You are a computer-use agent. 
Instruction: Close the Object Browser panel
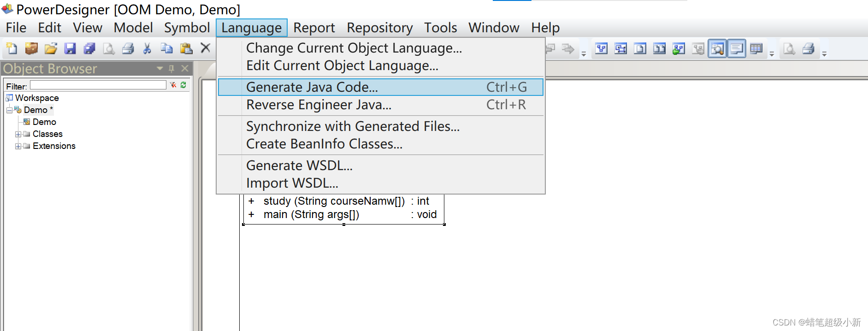(x=185, y=69)
